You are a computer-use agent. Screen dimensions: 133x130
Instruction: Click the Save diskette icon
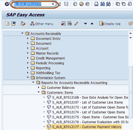tap(66, 4)
